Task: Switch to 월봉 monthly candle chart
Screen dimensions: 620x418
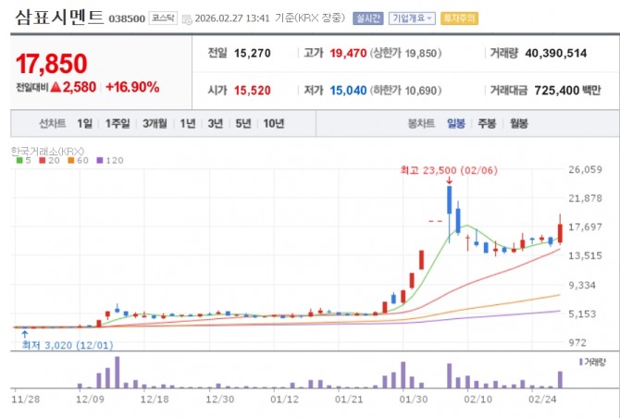Action: coord(518,124)
